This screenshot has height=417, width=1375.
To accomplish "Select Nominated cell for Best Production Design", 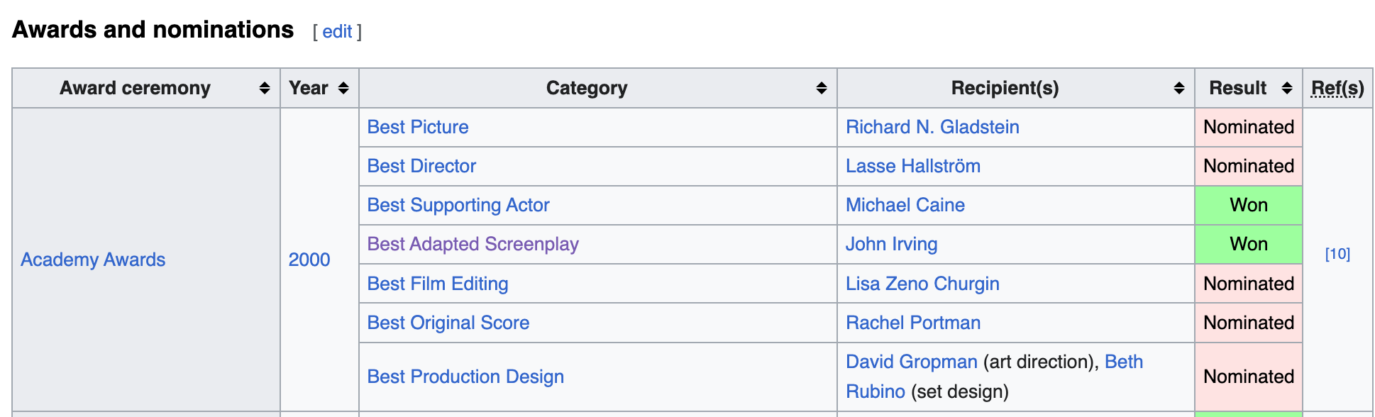I will click(1249, 377).
